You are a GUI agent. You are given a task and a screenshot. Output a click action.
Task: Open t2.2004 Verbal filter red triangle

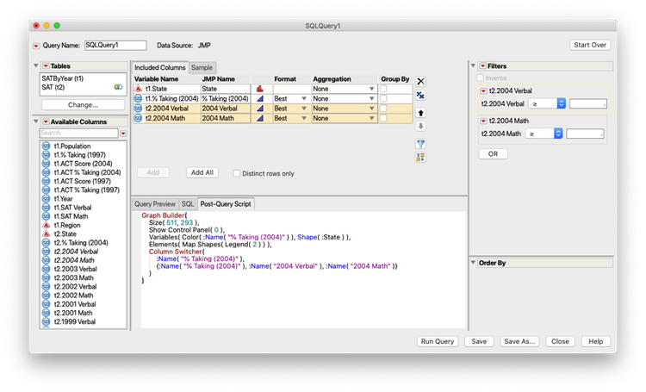coord(484,91)
